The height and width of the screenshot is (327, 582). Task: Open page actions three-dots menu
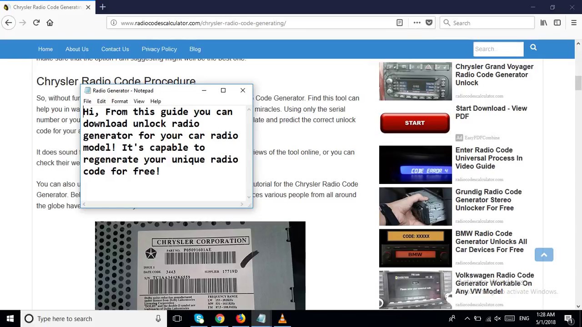(x=417, y=23)
